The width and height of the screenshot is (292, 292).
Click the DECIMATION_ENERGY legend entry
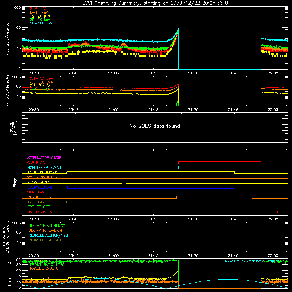[x=47, y=226]
